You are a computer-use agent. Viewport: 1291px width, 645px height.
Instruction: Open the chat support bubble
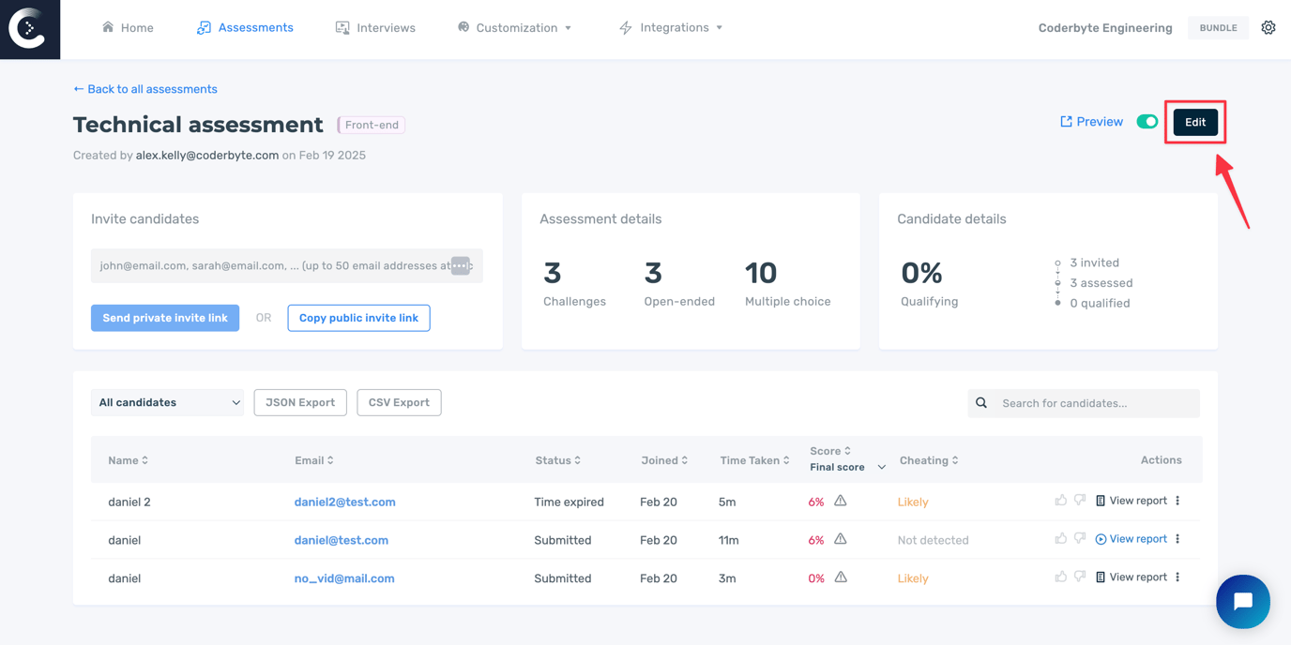pyautogui.click(x=1242, y=601)
